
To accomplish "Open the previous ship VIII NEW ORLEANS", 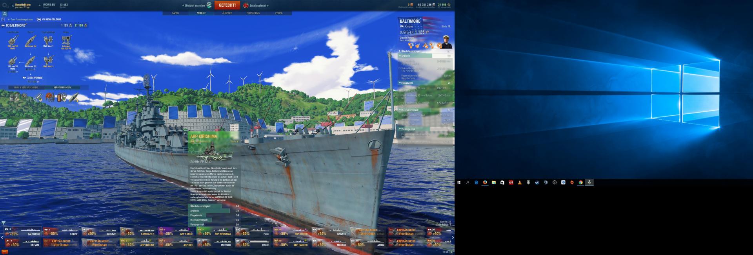I will coord(49,19).
